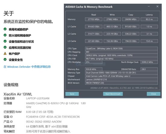Click the Read column header
This screenshot has height=134, width=166.
click(x=94, y=15)
